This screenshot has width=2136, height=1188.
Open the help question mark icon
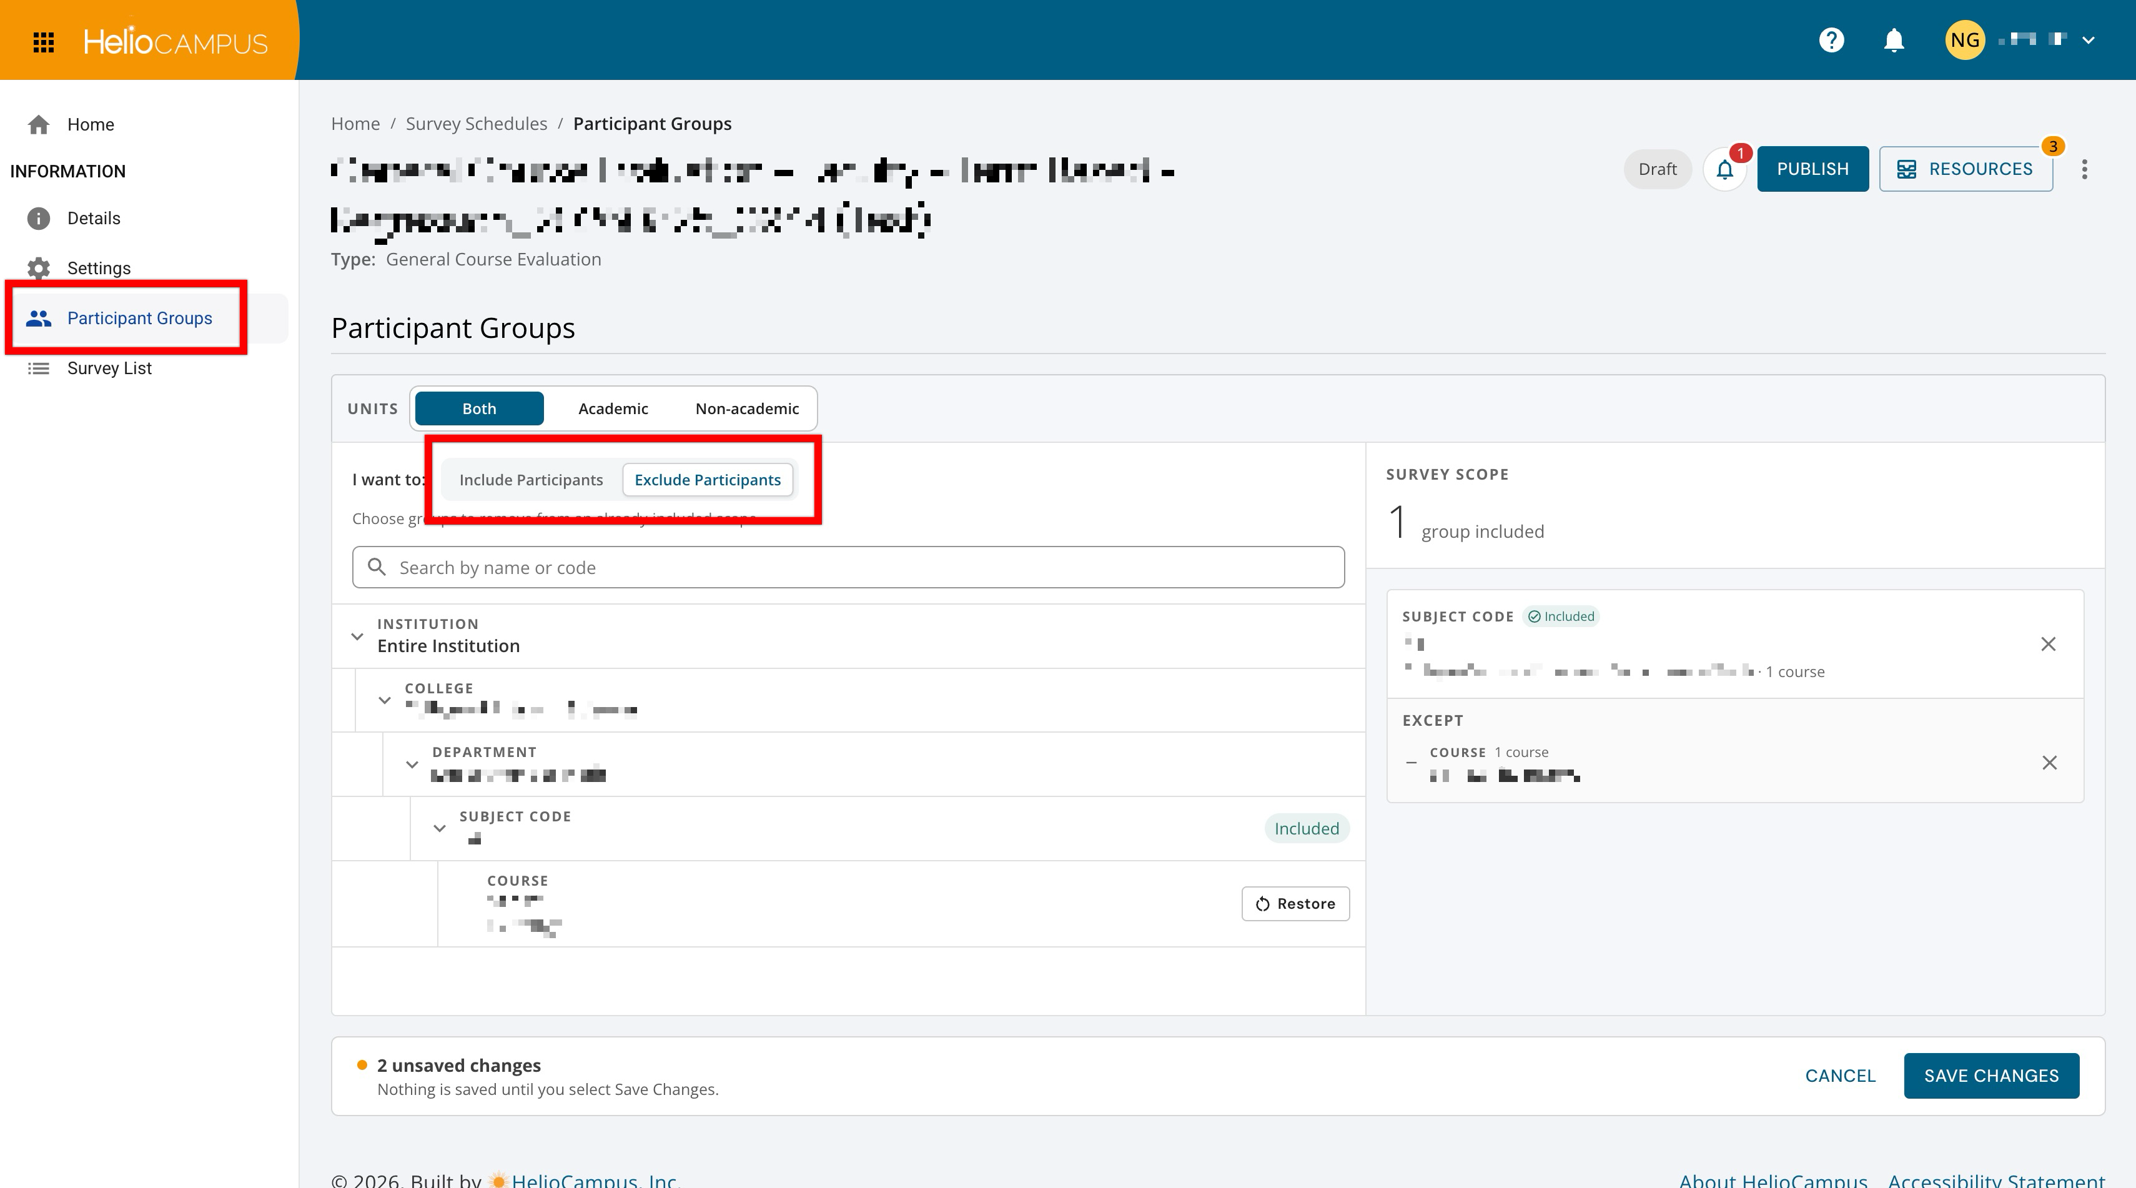tap(1831, 40)
